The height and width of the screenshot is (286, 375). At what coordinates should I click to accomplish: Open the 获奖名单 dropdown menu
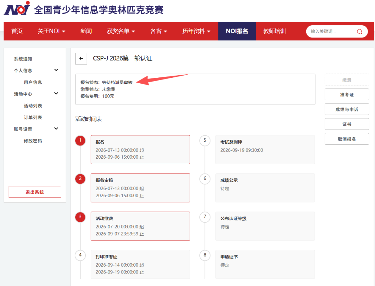[x=121, y=31]
